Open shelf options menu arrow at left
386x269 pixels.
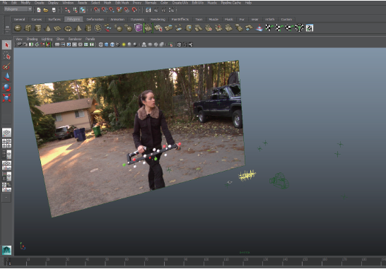coord(7,32)
